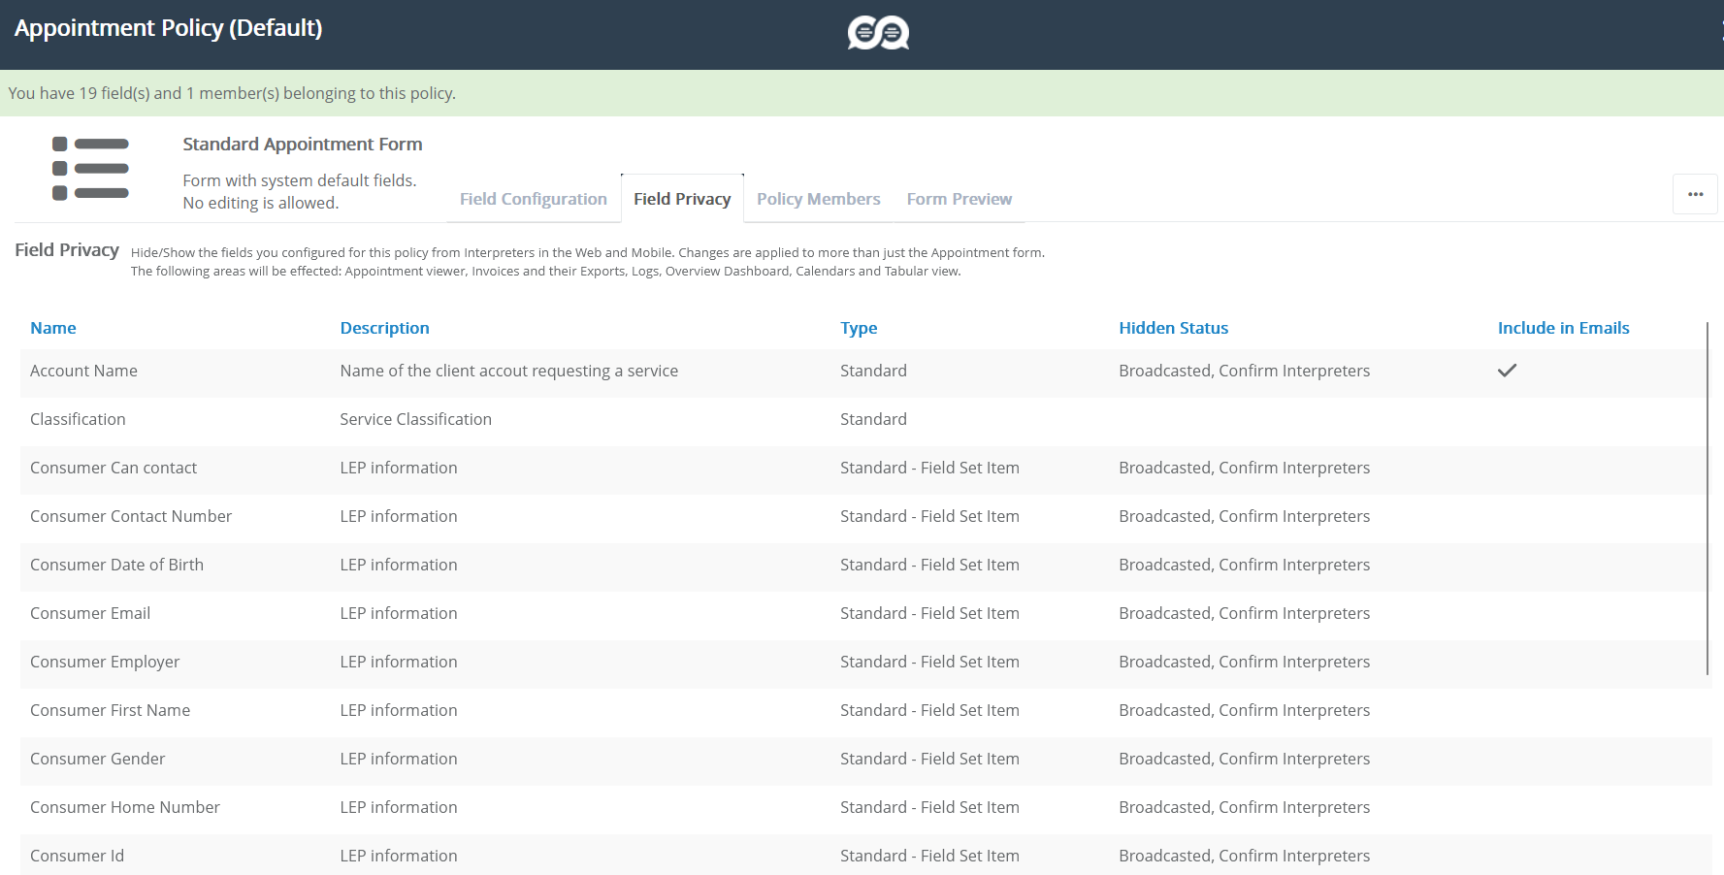Select the Consumer Employer field name
Screen dimensions: 1724x875
tap(105, 662)
